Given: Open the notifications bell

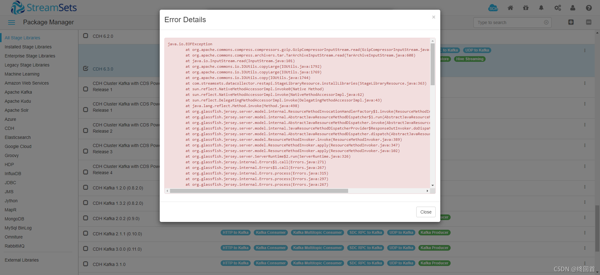Looking at the screenshot, I should (541, 8).
